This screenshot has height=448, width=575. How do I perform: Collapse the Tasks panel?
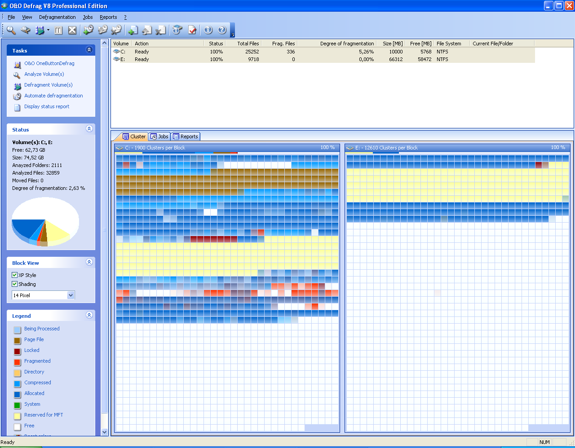point(89,50)
